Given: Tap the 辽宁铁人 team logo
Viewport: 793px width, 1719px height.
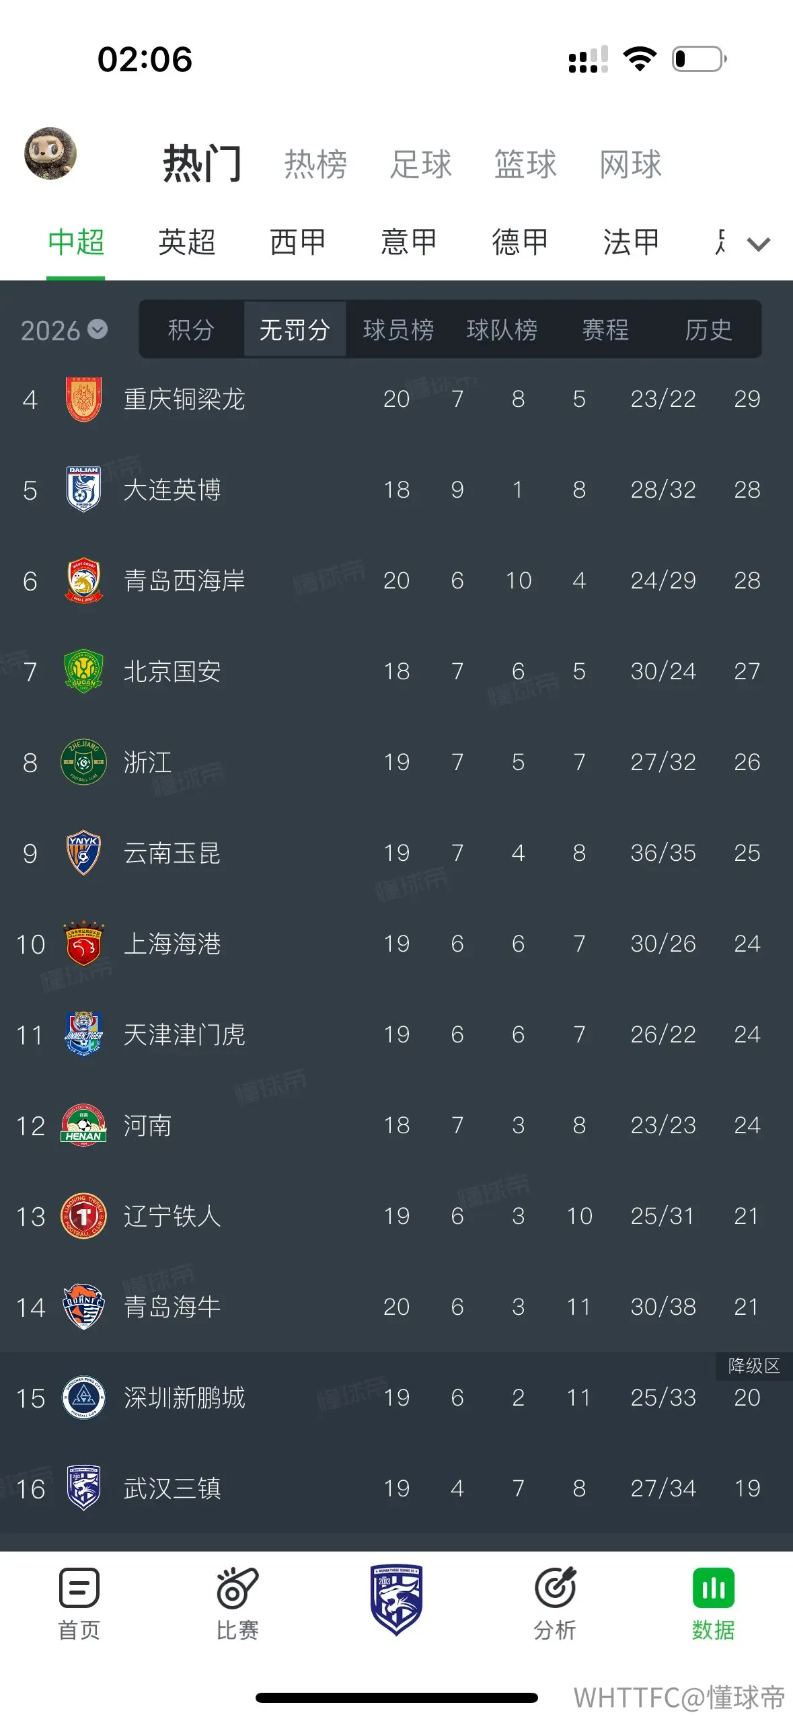Looking at the screenshot, I should pyautogui.click(x=83, y=1216).
